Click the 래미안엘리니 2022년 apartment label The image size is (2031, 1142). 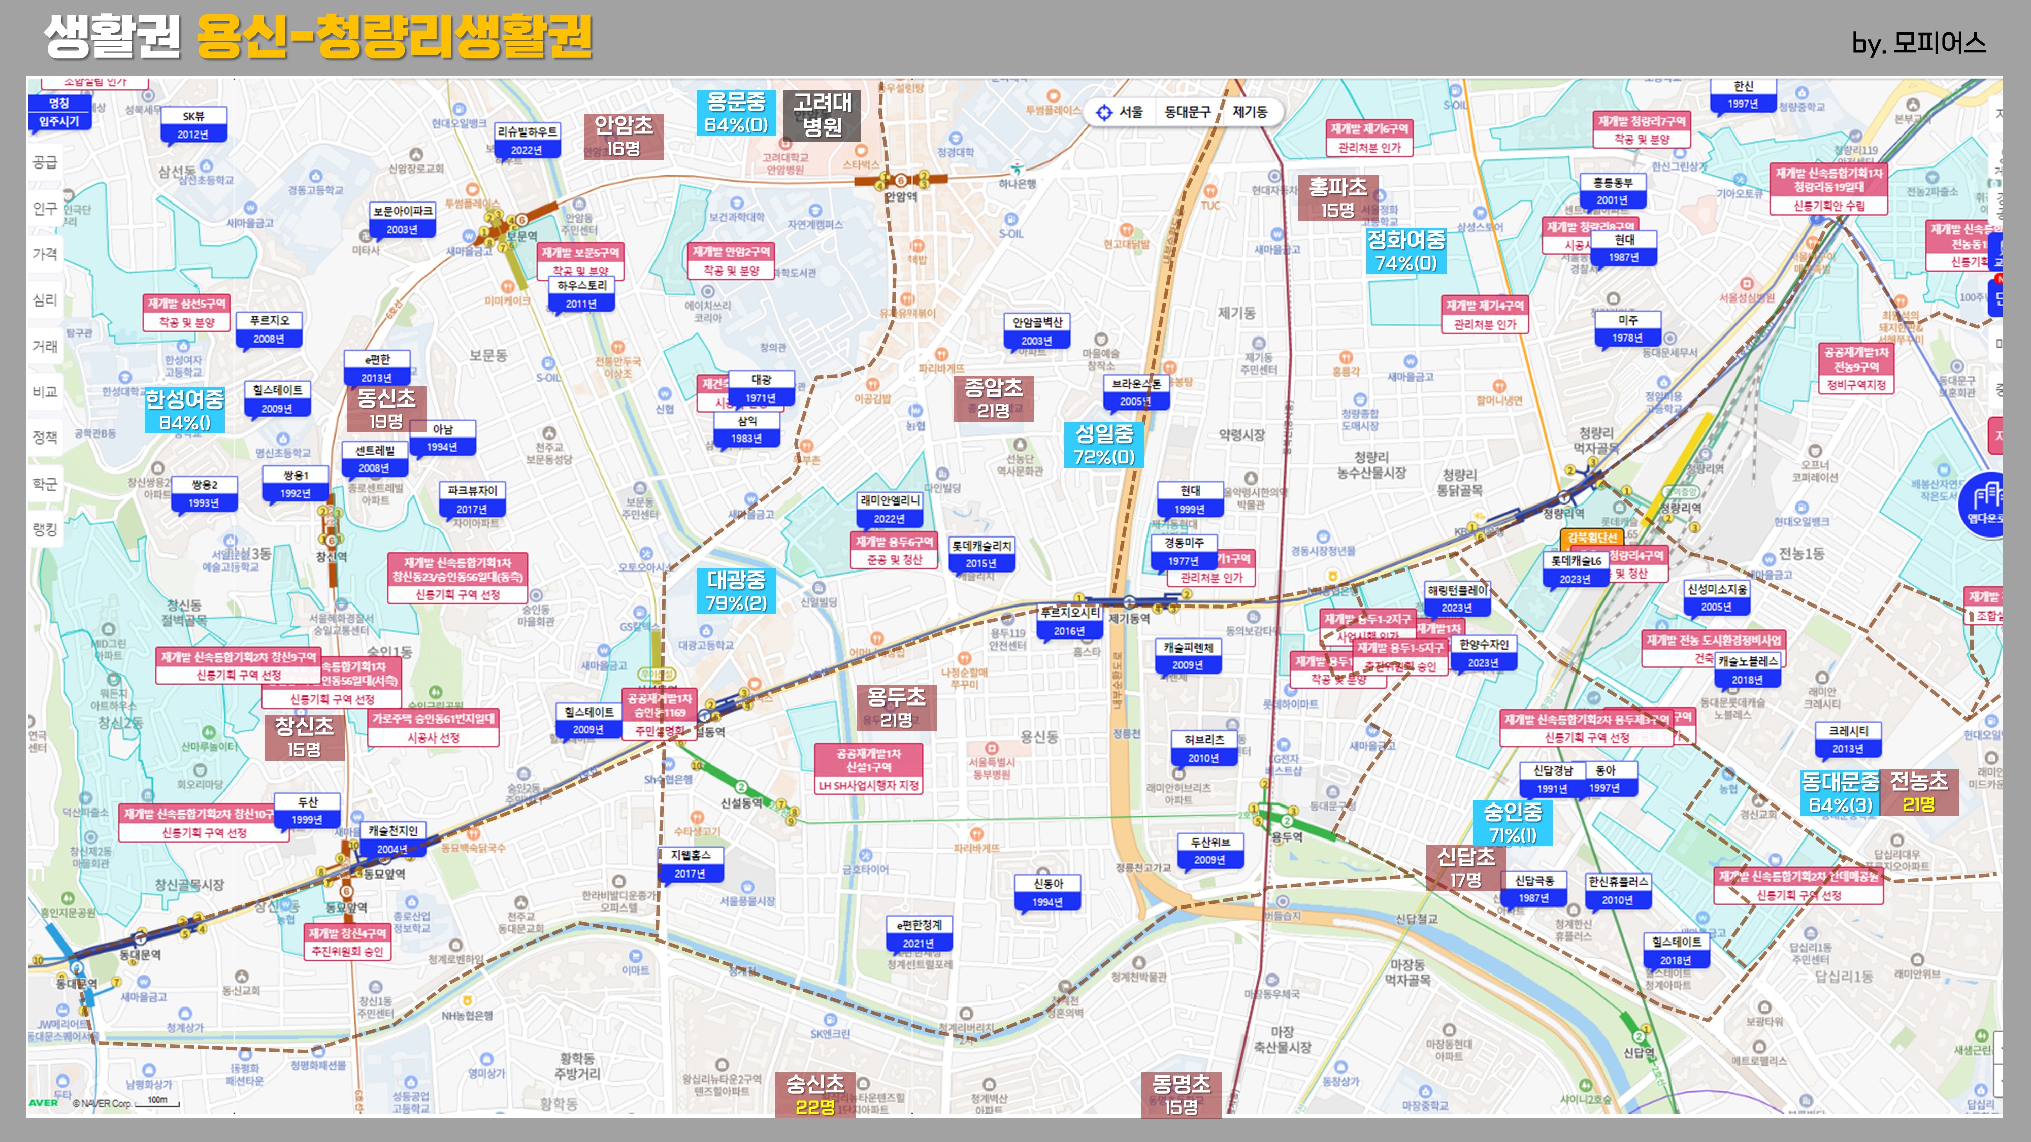(x=890, y=509)
